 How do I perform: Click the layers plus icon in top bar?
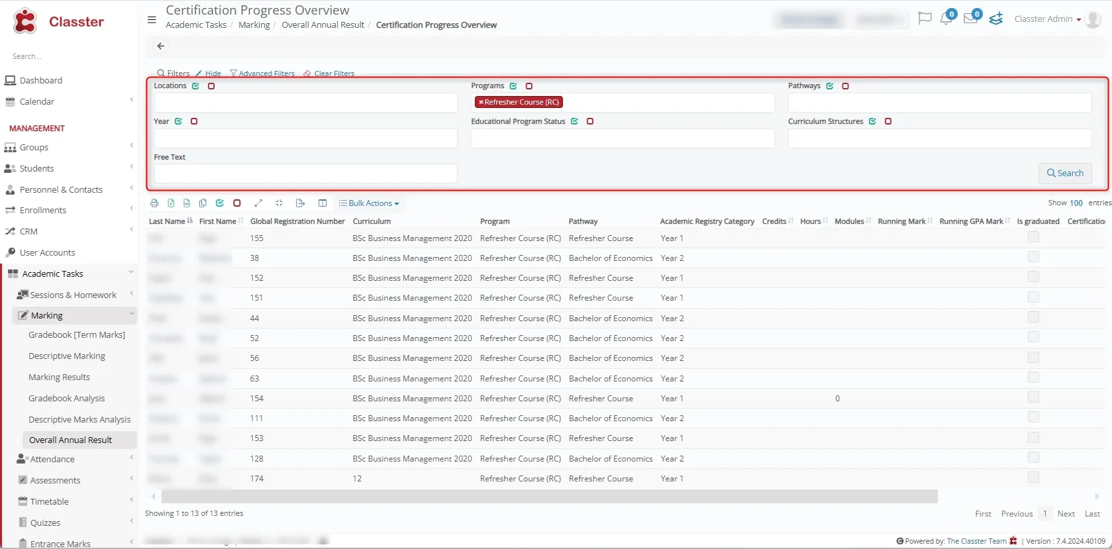coord(996,19)
